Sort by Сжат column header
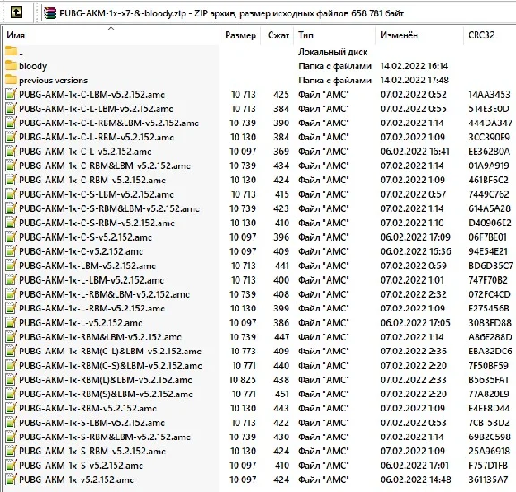516x492 pixels. point(278,35)
